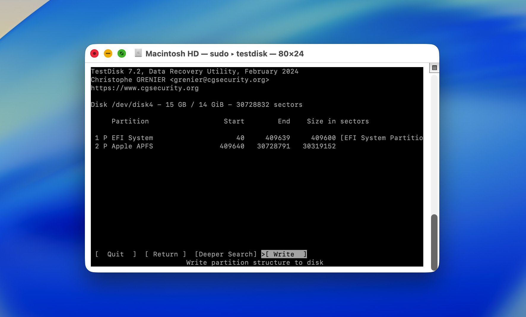This screenshot has width=526, height=317.
Task: Click the EFI System partition row
Action: point(257,138)
